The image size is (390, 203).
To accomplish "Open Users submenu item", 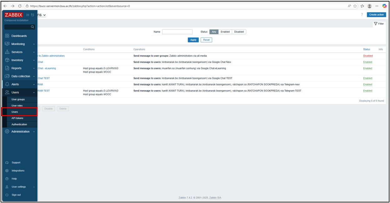I will point(15,112).
